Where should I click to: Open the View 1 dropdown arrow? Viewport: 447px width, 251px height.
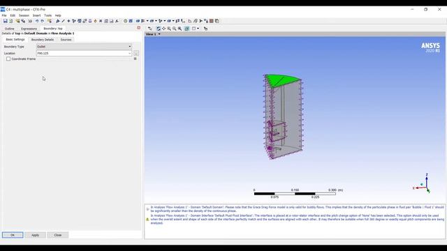(x=159, y=34)
